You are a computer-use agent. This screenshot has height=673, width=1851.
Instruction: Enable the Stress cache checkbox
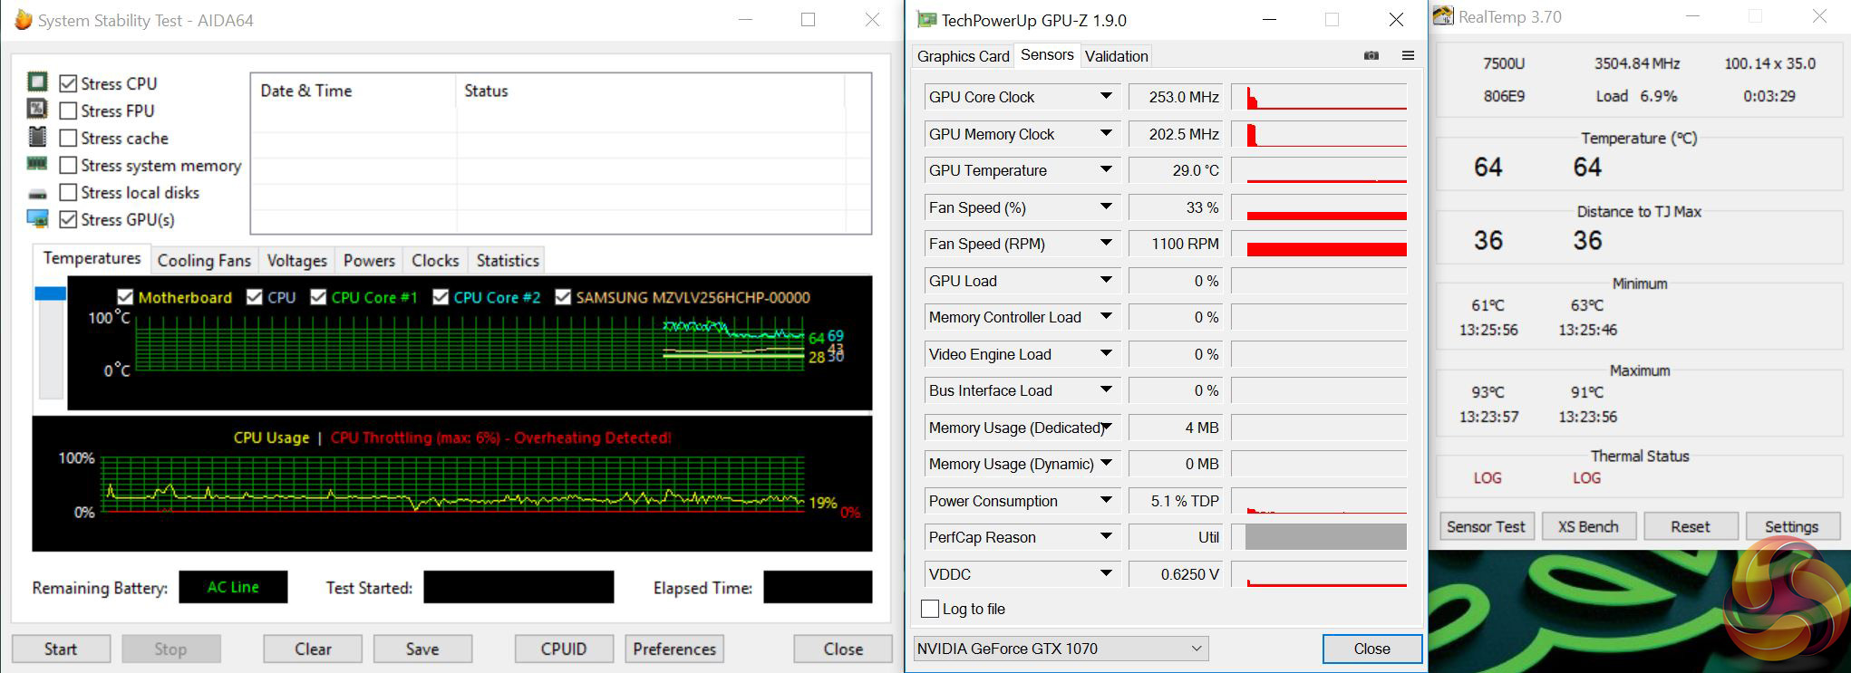click(x=67, y=138)
